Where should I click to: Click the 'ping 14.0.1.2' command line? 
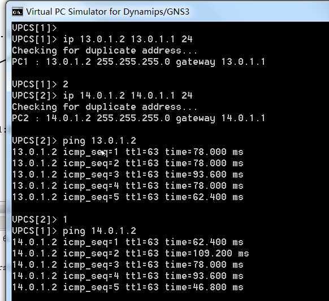click(74, 231)
